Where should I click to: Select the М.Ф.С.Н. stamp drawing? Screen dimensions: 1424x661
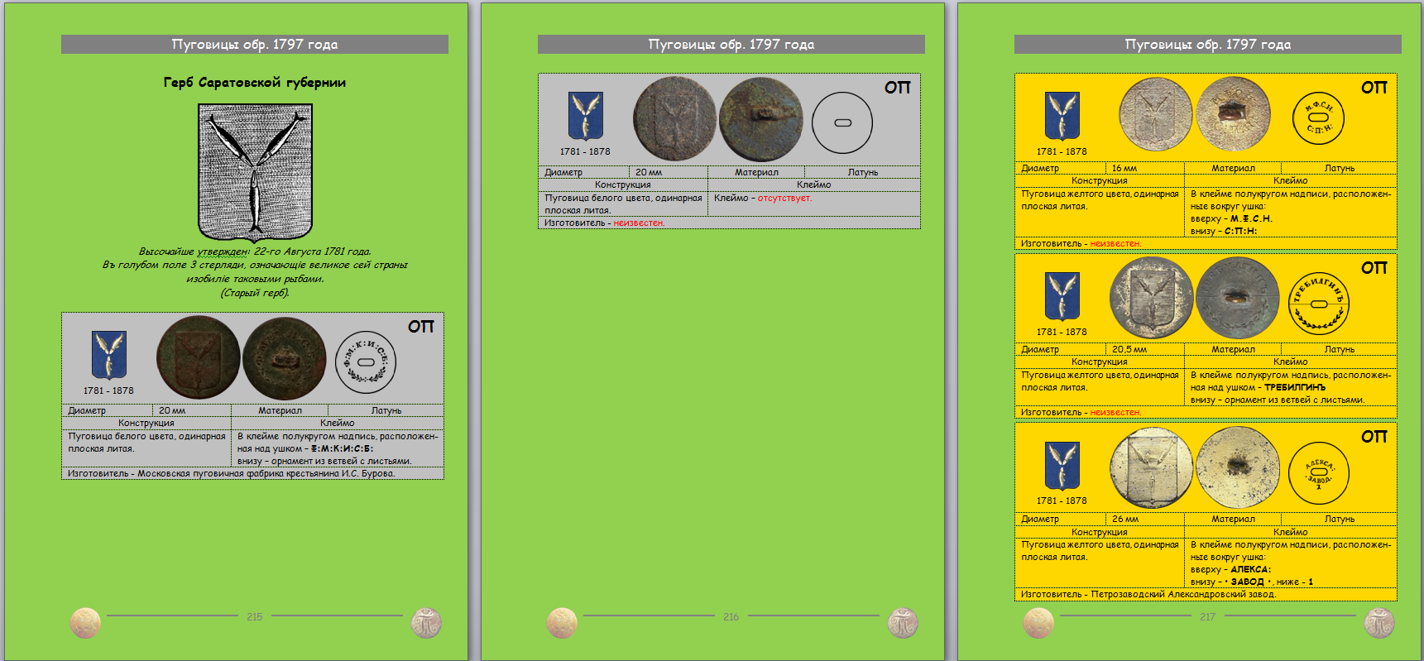click(1318, 117)
